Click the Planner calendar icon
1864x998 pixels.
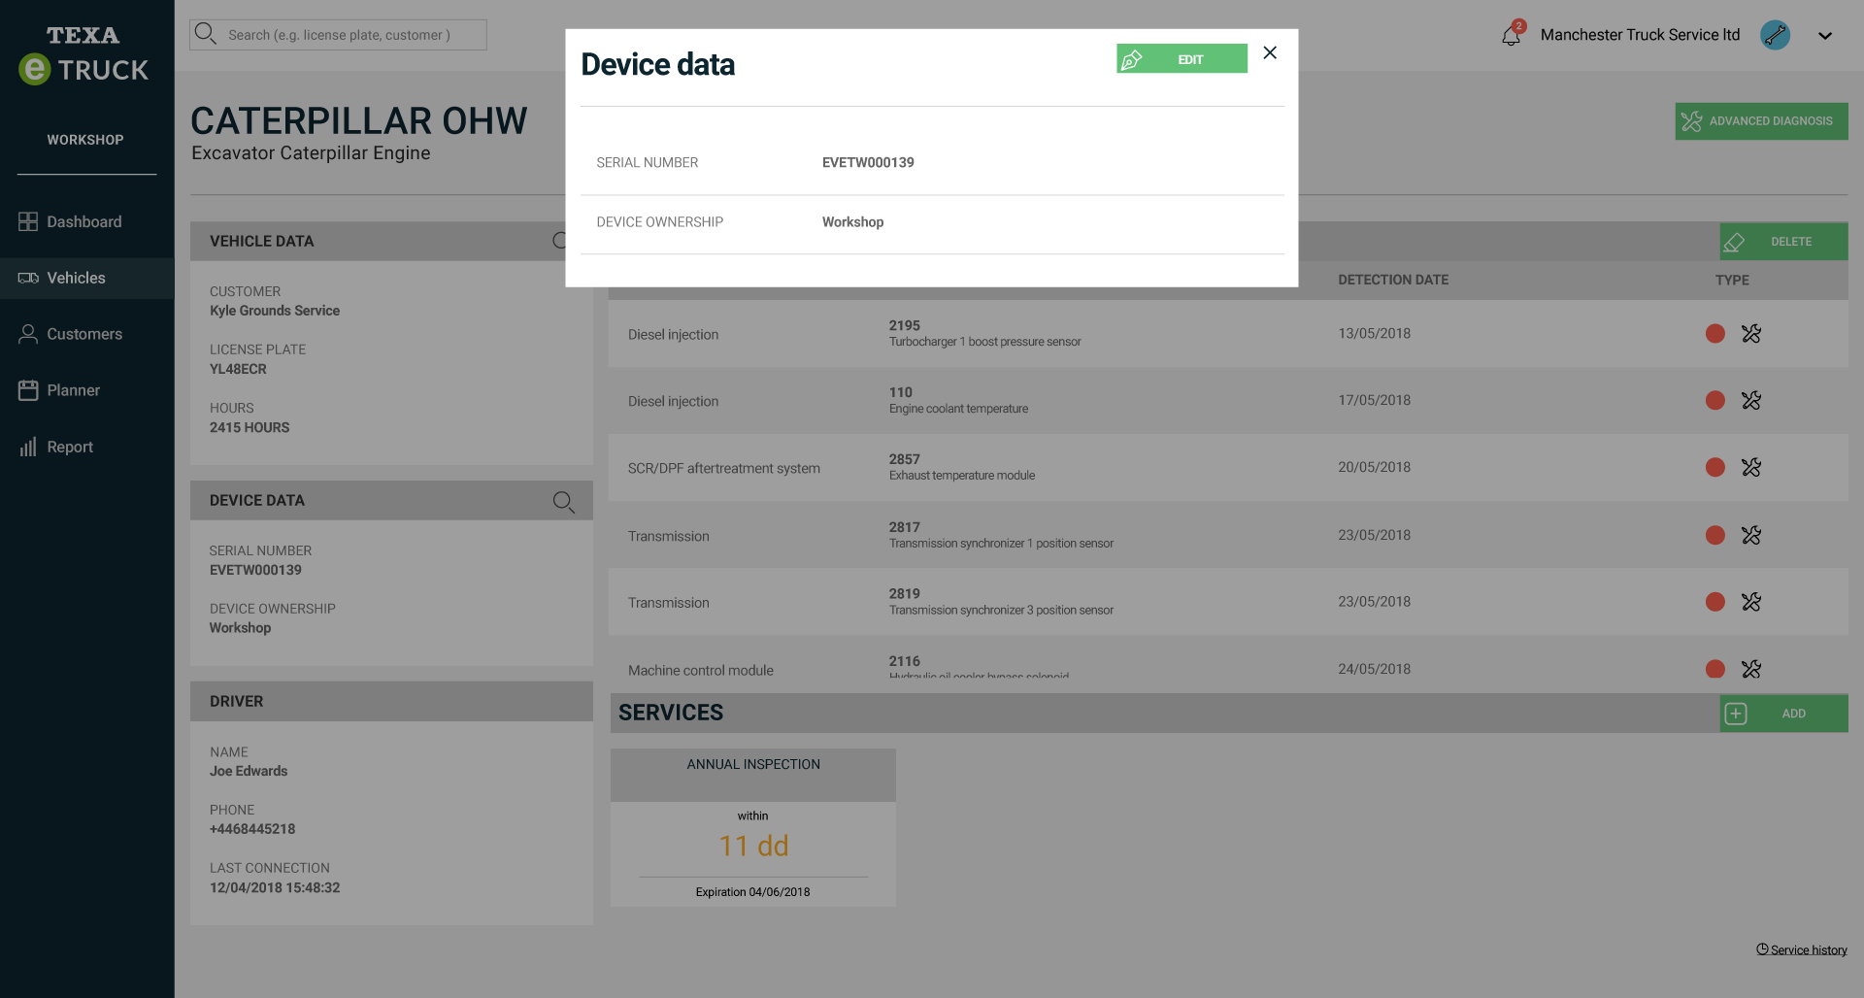tap(28, 390)
